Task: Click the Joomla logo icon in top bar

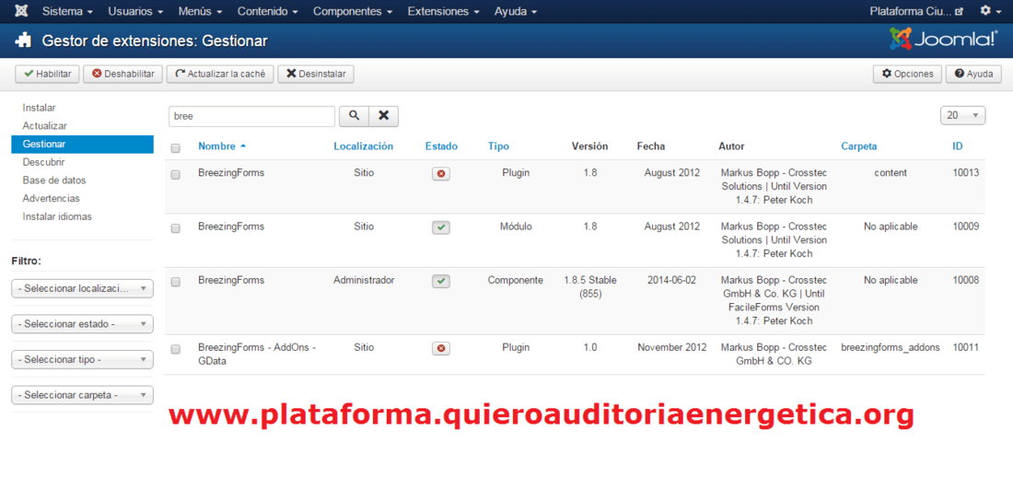Action: (x=20, y=12)
